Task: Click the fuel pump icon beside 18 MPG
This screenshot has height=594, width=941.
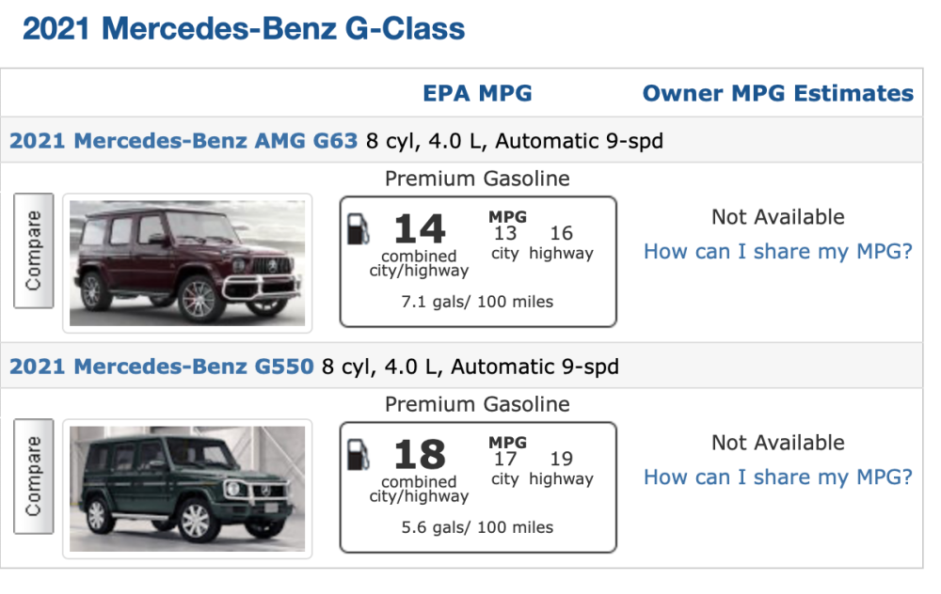Action: 359,456
